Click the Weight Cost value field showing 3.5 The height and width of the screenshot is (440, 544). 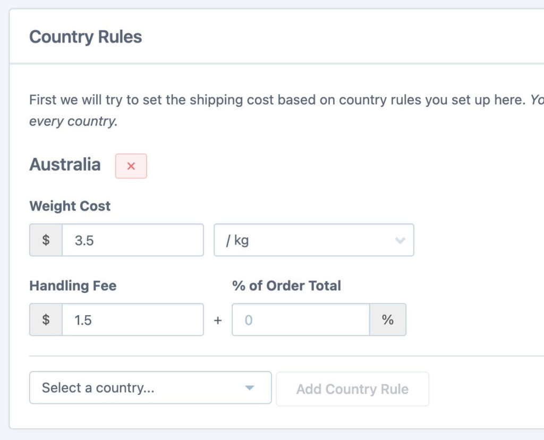[x=133, y=240]
